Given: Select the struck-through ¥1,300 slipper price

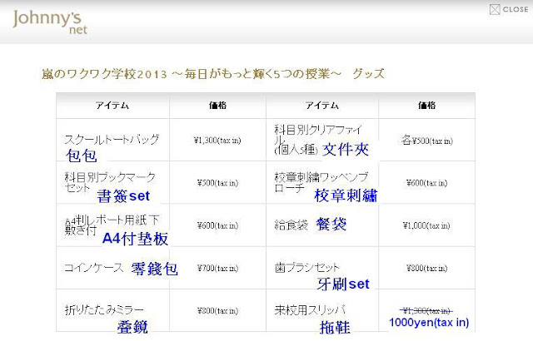Looking at the screenshot, I should (426, 310).
